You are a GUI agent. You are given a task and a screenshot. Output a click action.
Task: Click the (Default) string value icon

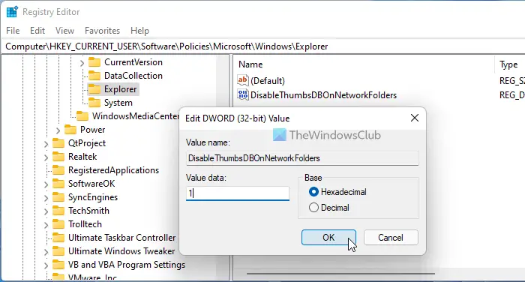pos(243,80)
